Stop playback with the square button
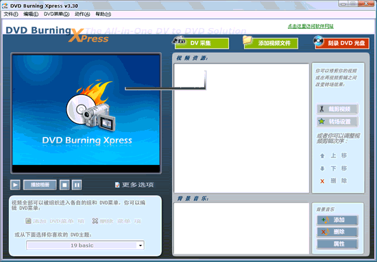 pos(64,185)
